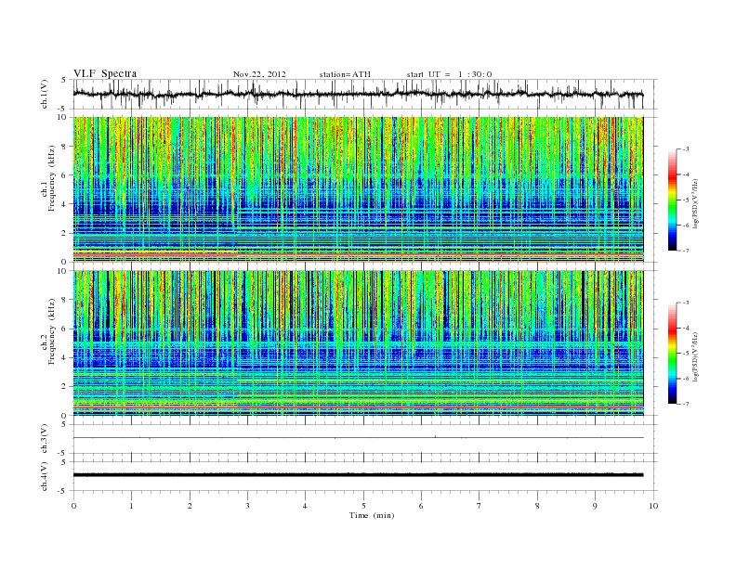
Task: Click the "1" tick on the time axis
Action: (131, 506)
